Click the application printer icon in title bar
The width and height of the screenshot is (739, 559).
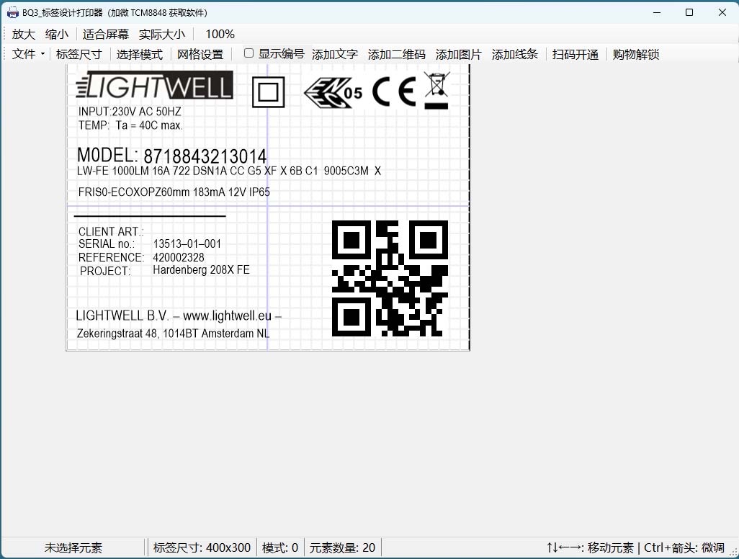coord(13,13)
